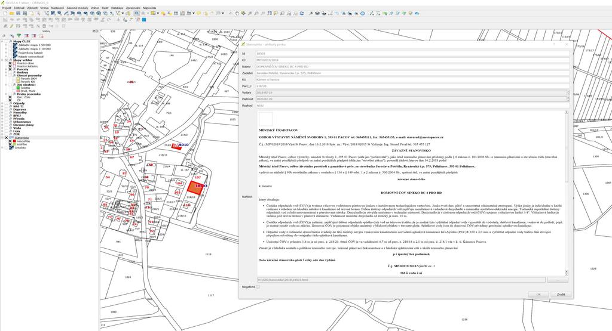Click Collapse all in Layers panel toolbar
Viewport: 612px width, 331px height.
[33, 35]
